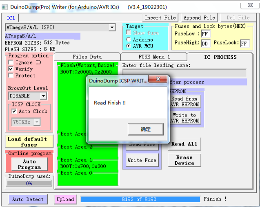Uncheck the Verify option

[11, 69]
